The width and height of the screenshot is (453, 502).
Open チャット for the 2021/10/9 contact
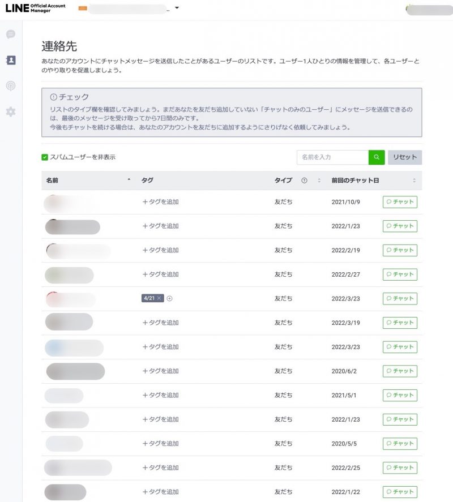[x=400, y=202]
